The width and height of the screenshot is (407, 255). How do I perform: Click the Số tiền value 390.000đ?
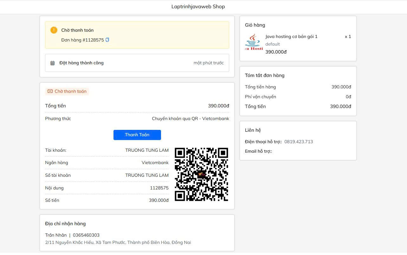158,200
